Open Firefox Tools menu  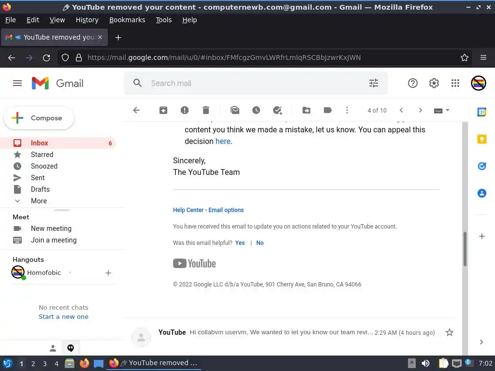[x=163, y=20]
